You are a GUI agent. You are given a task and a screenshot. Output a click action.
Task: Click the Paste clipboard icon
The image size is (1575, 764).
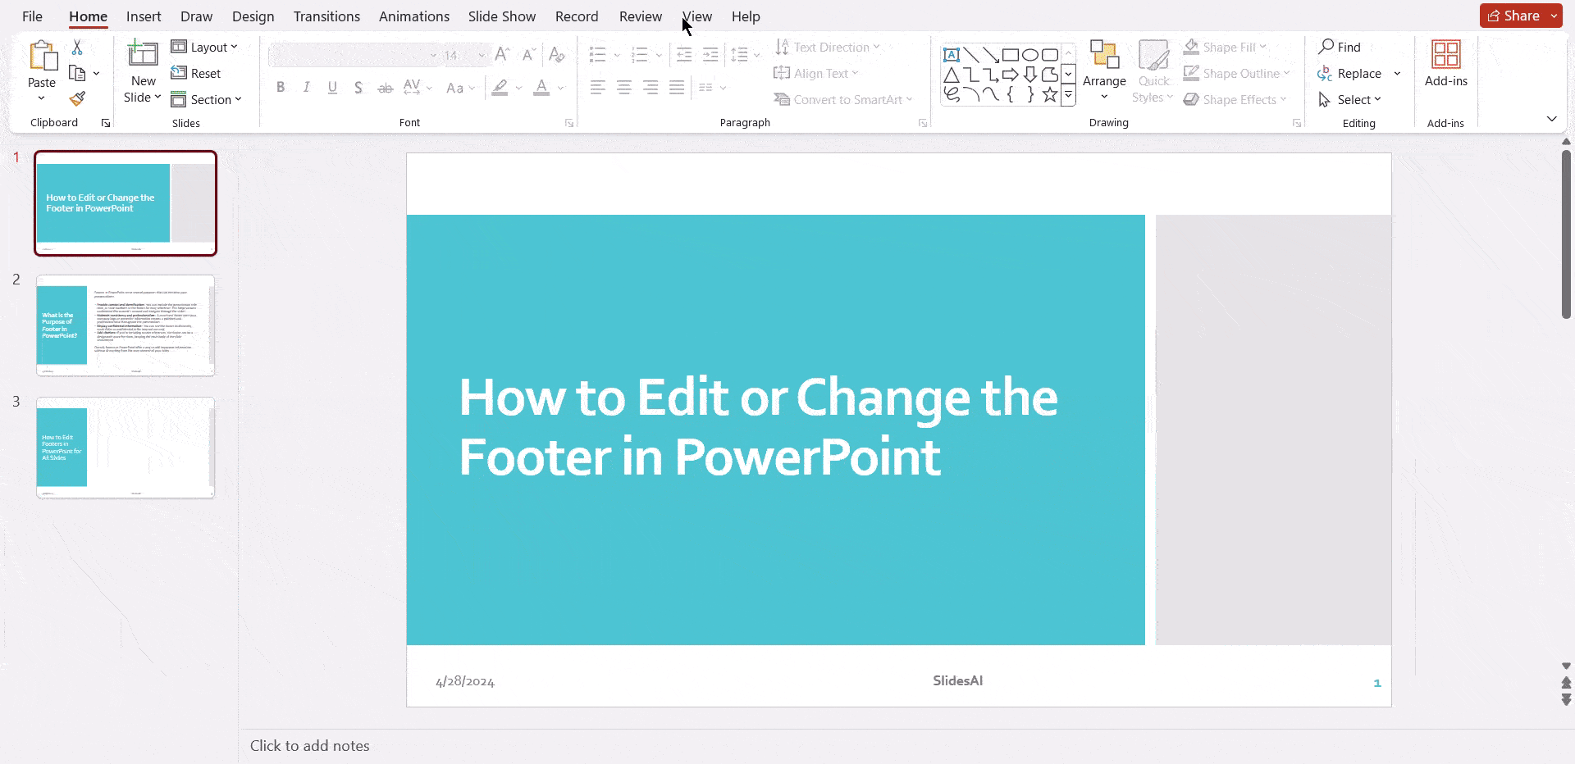[x=42, y=57]
